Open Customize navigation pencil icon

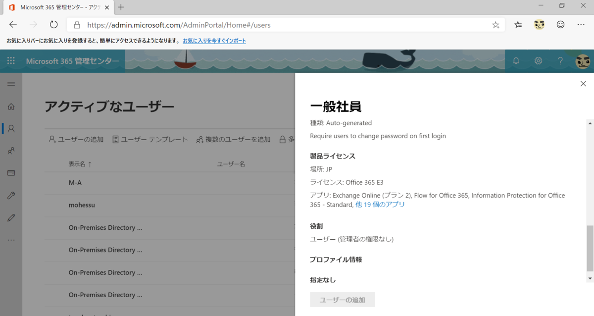point(11,217)
